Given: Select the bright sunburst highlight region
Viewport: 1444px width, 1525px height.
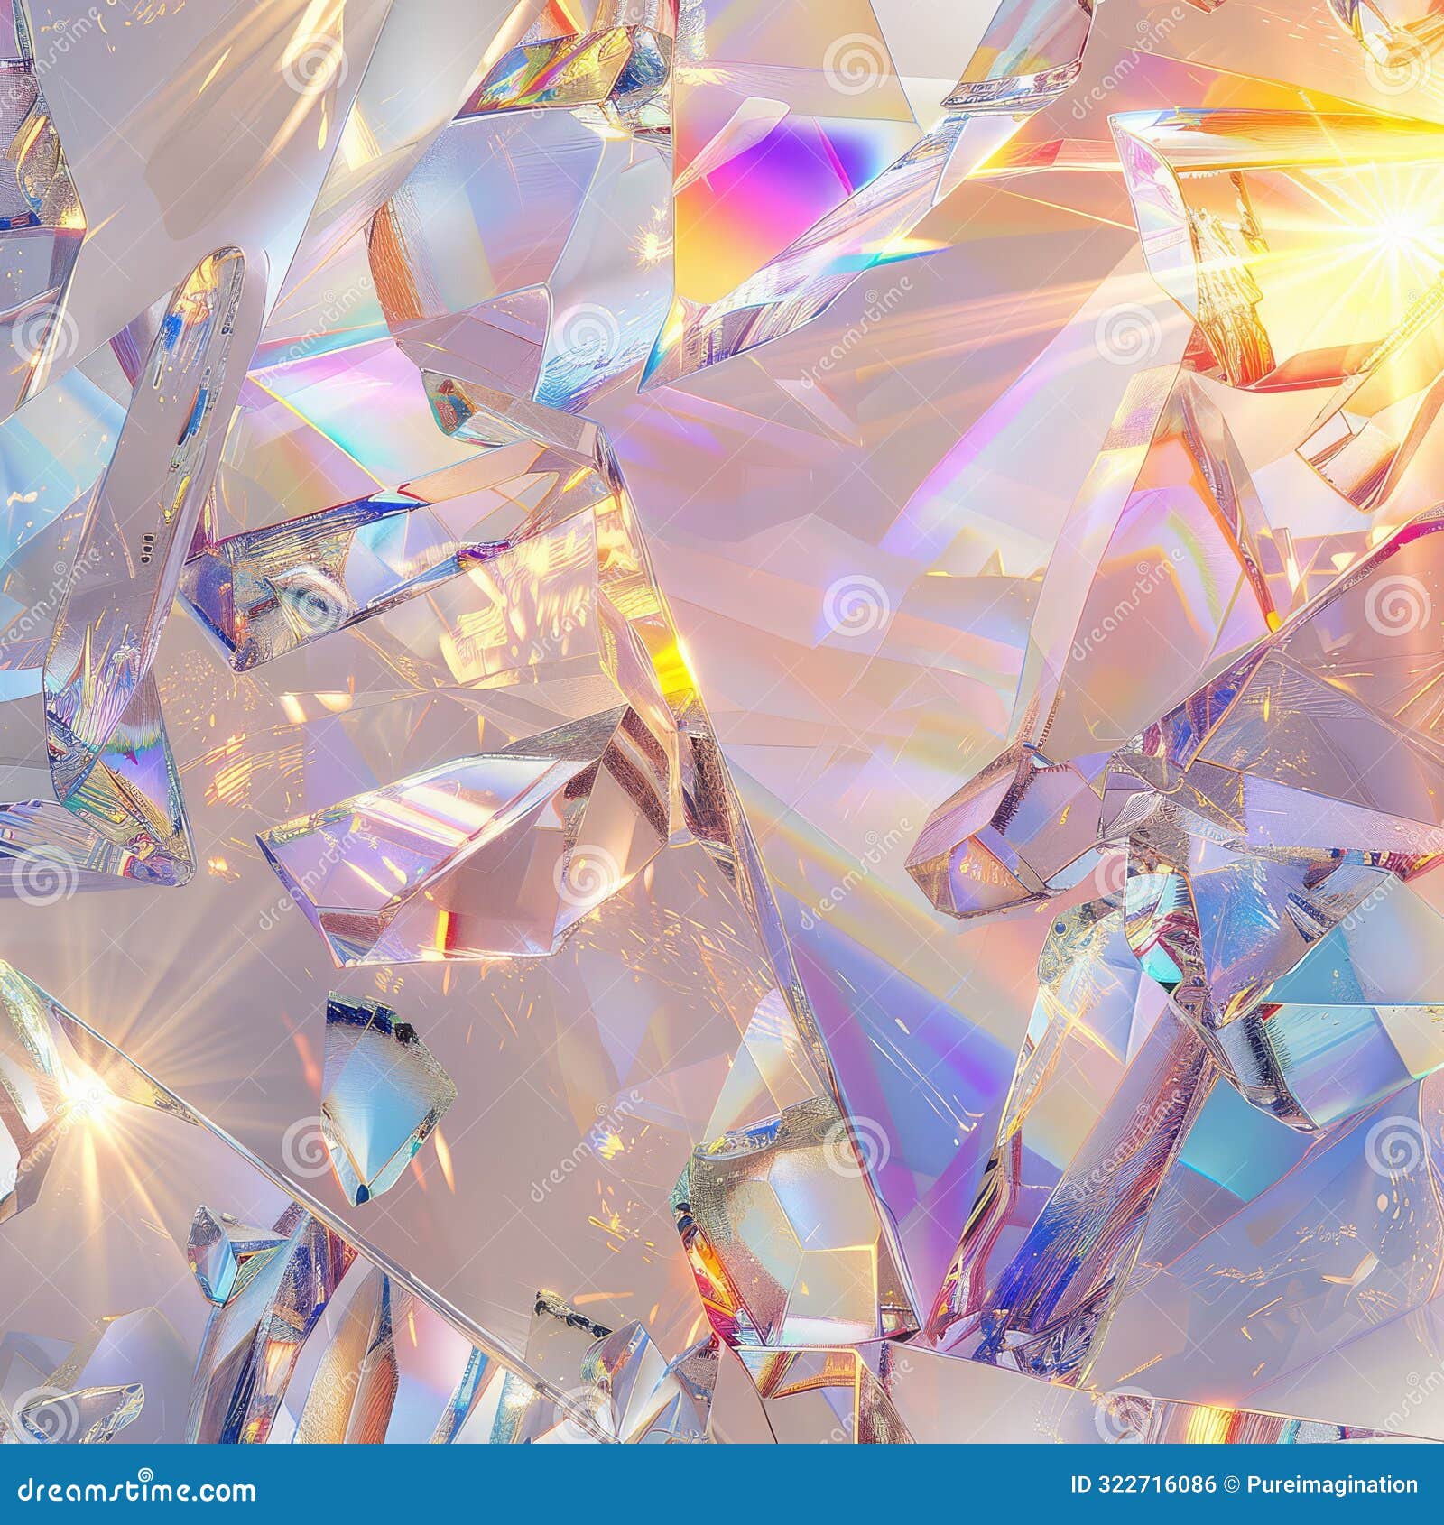Looking at the screenshot, I should coord(1390,226).
